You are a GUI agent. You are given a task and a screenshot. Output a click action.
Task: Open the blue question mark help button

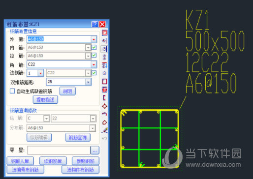95,24
